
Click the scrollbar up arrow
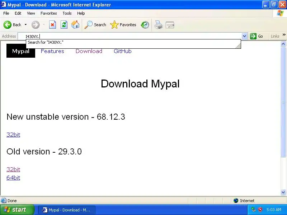click(283, 44)
